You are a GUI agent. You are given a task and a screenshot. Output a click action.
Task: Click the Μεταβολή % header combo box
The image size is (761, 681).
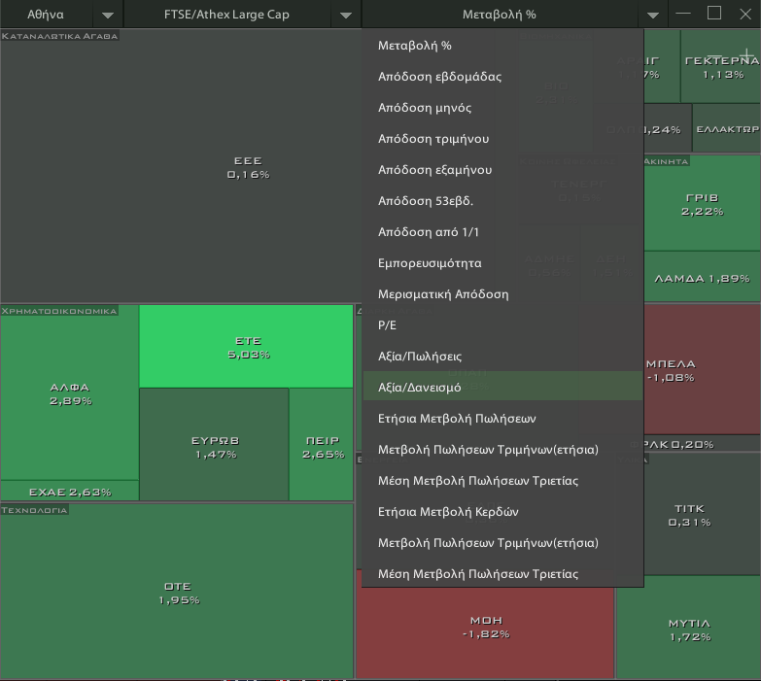point(500,15)
